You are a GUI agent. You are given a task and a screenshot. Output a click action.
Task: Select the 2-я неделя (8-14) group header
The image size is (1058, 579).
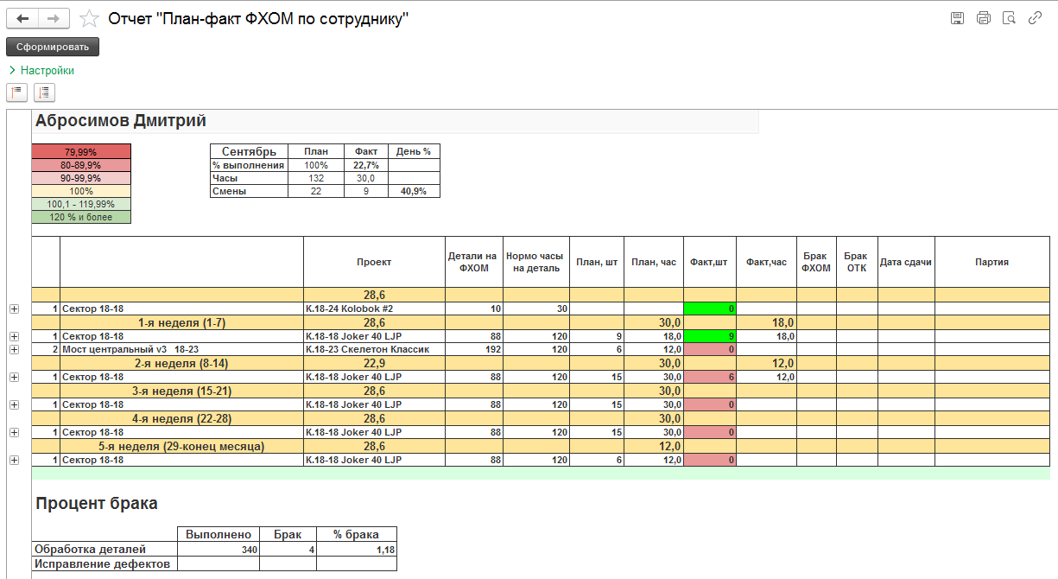pyautogui.click(x=181, y=364)
